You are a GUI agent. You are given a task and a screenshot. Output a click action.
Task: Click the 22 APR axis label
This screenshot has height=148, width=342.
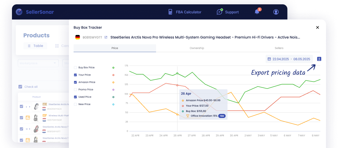pyautogui.click(x=135, y=135)
